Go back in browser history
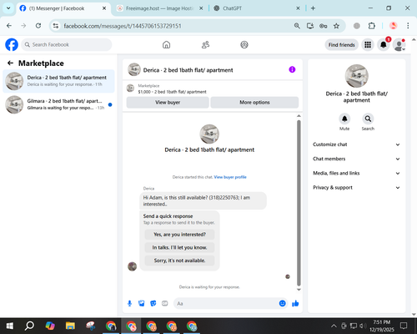 (9, 26)
